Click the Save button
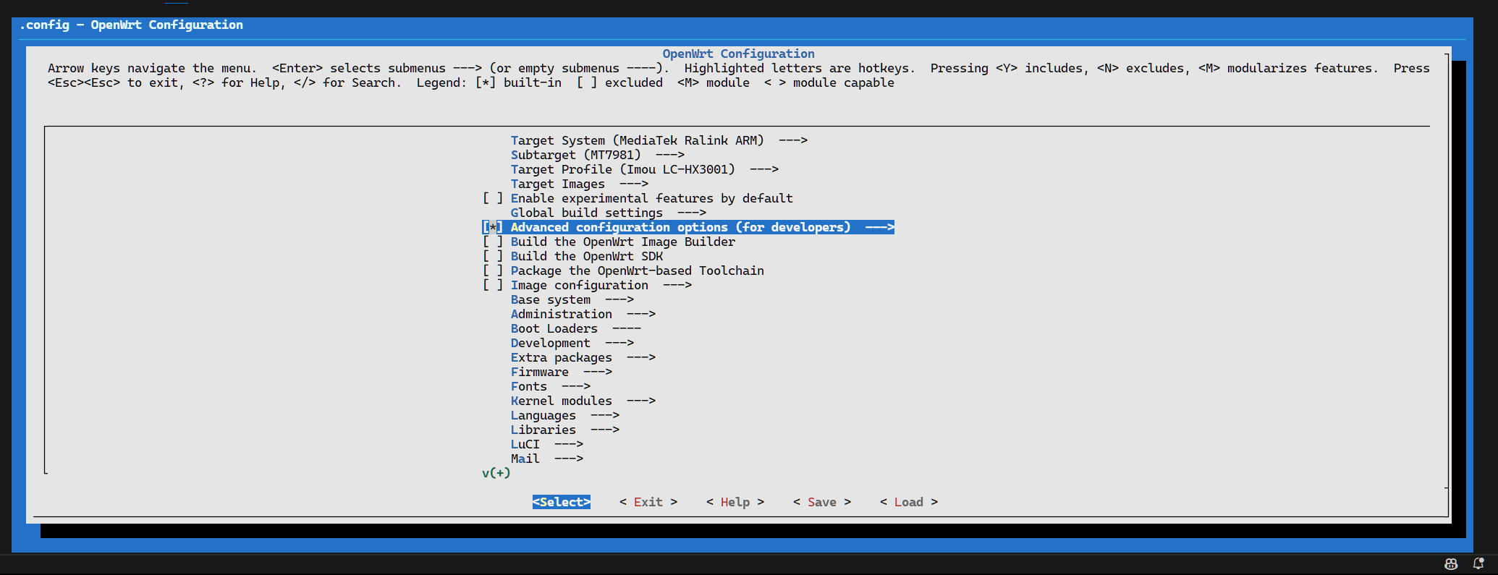 tap(822, 502)
